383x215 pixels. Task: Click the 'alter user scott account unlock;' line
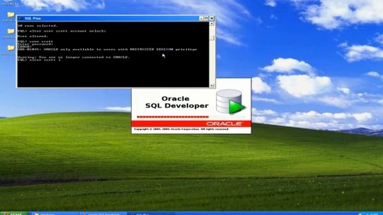62,31
